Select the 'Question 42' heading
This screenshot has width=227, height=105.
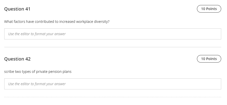[17, 59]
